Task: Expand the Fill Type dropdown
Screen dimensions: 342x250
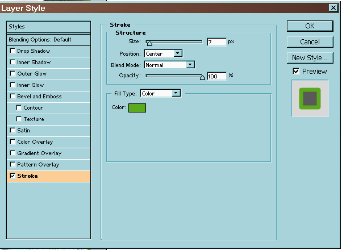Action: (x=160, y=93)
